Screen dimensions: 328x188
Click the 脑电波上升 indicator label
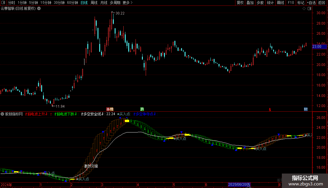(36, 114)
